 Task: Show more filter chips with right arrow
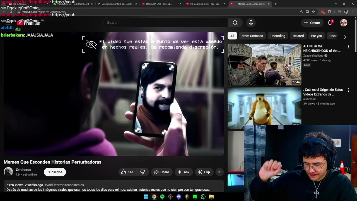(x=345, y=37)
